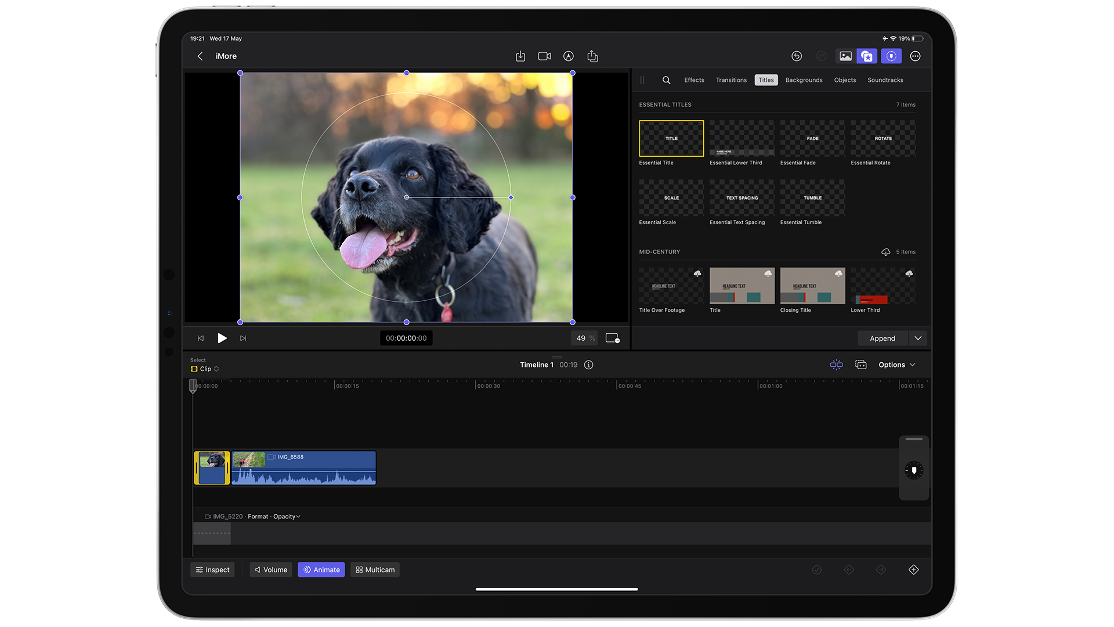
Task: Expand the Append dropdown arrow
Action: pos(918,338)
